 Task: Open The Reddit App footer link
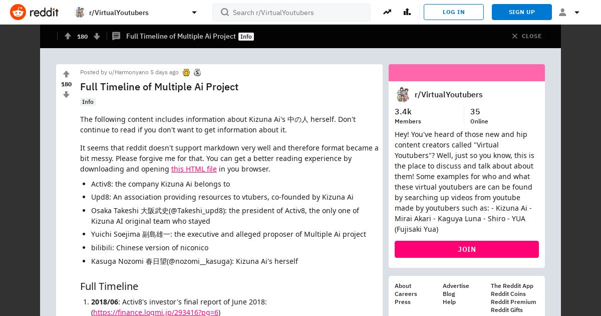[512, 286]
